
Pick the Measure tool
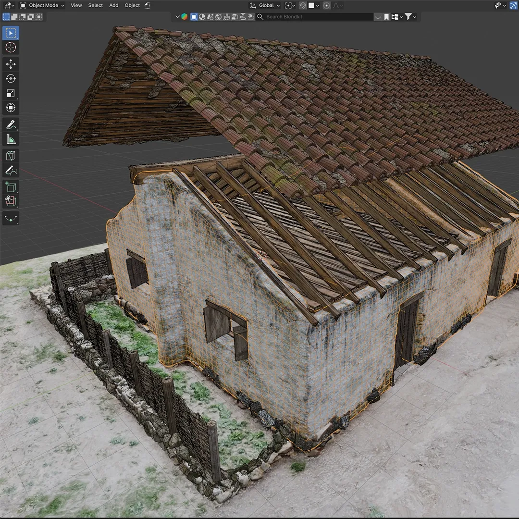[11, 139]
